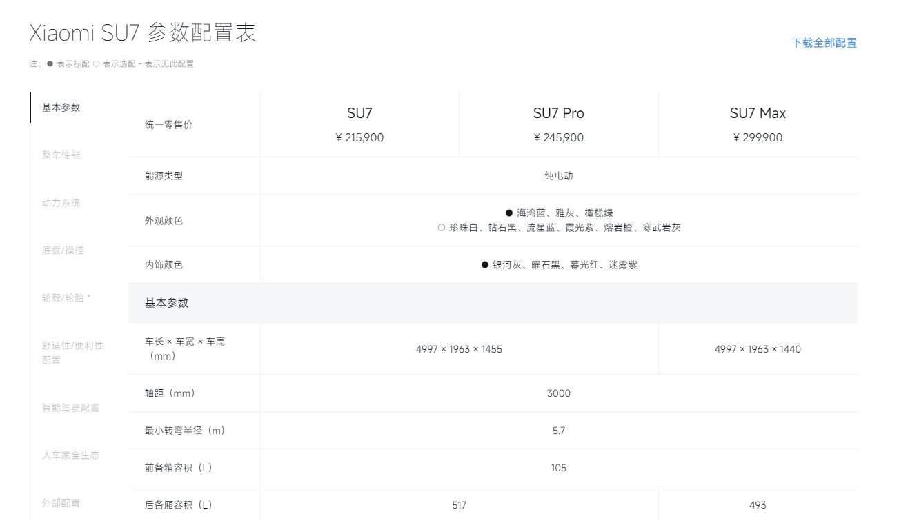This screenshot has height=521, width=899.
Task: Click the 最小转弯半径（m）label
Action: (x=185, y=431)
